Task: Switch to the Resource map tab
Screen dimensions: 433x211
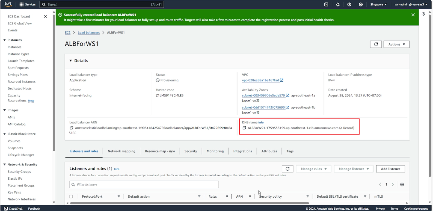Action: (x=160, y=151)
